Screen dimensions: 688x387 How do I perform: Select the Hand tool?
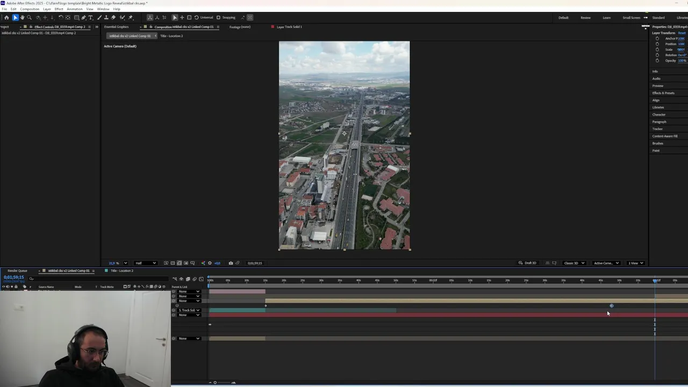pos(22,18)
